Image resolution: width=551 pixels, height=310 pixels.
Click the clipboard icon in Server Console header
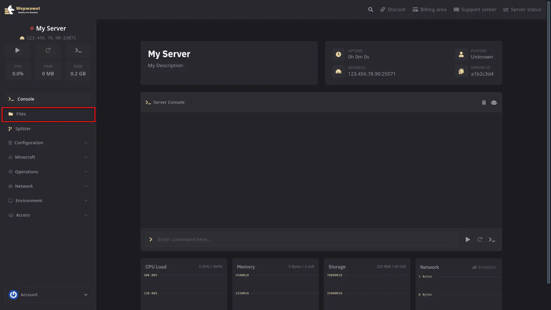coord(484,102)
